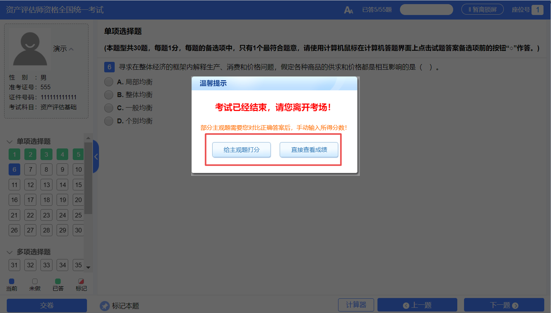Image resolution: width=551 pixels, height=313 pixels.
Task: Click the question list scrollbar down arrow
Action: coord(88,267)
